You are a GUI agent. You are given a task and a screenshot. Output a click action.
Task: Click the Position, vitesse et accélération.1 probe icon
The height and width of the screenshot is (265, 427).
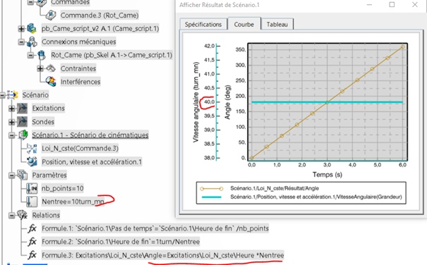[x=32, y=161]
